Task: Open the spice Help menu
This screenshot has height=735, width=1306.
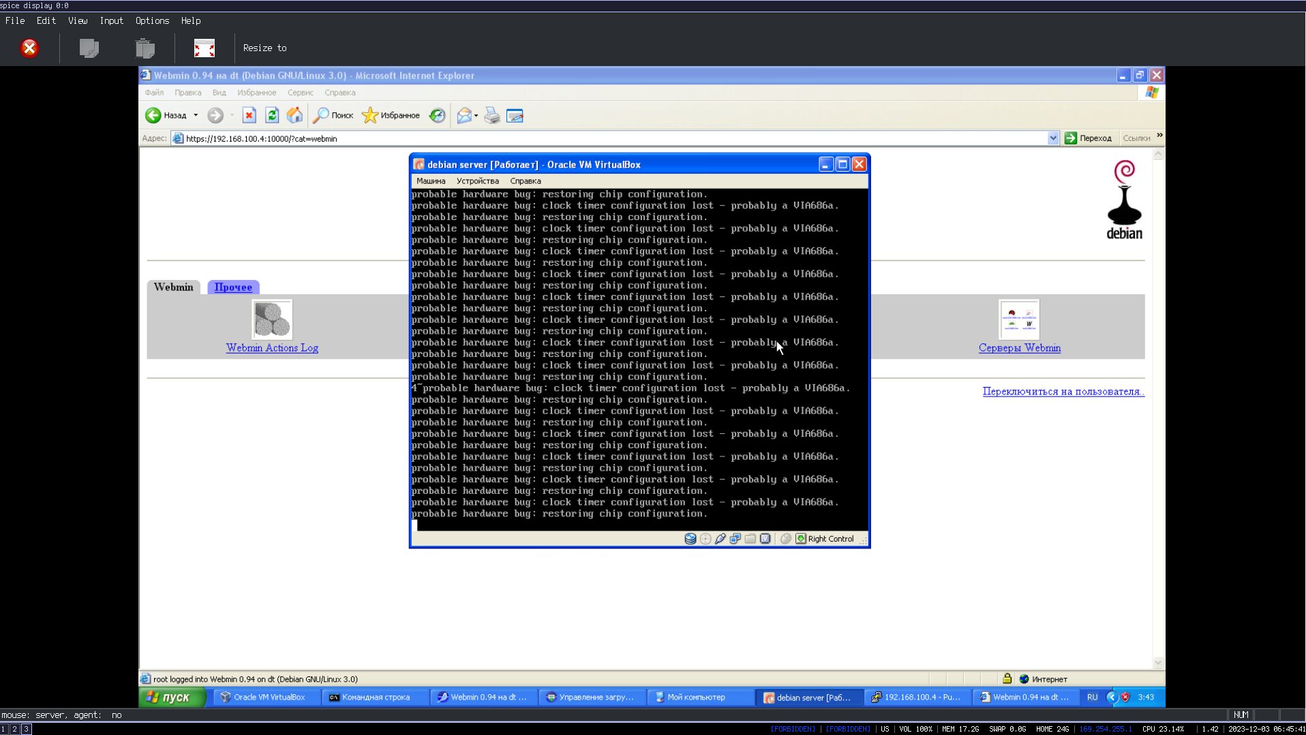Action: [x=190, y=20]
